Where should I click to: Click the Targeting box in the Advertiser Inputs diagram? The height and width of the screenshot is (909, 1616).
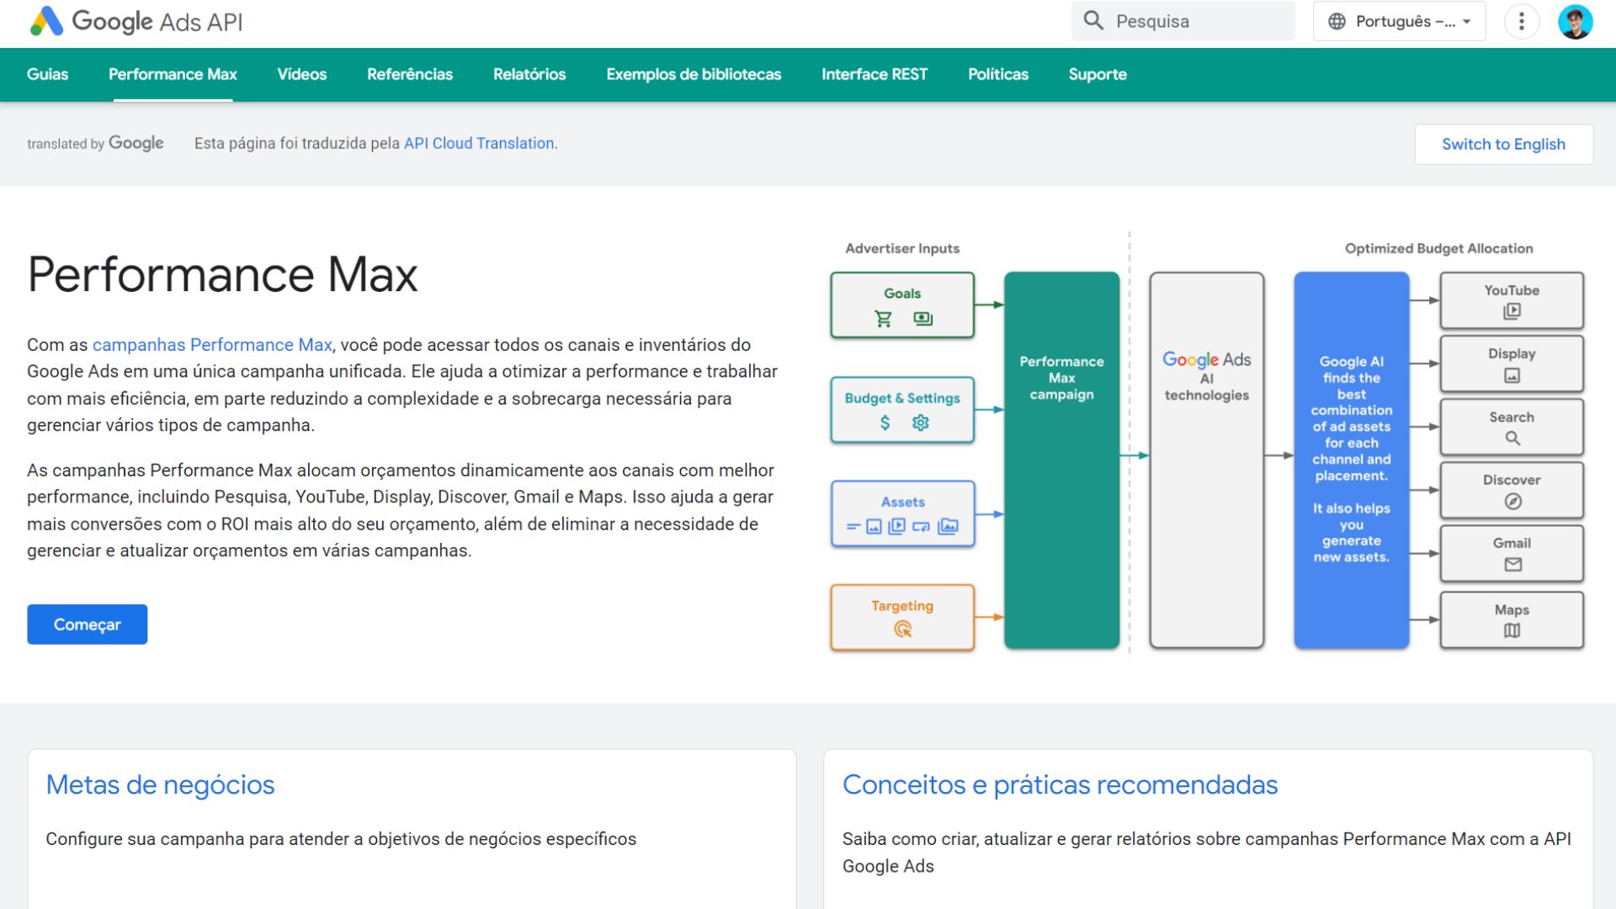[901, 617]
